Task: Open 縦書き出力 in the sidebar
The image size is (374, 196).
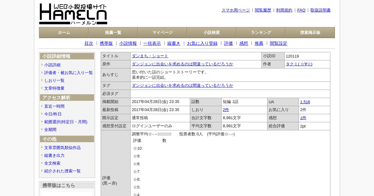Action: click(54, 156)
